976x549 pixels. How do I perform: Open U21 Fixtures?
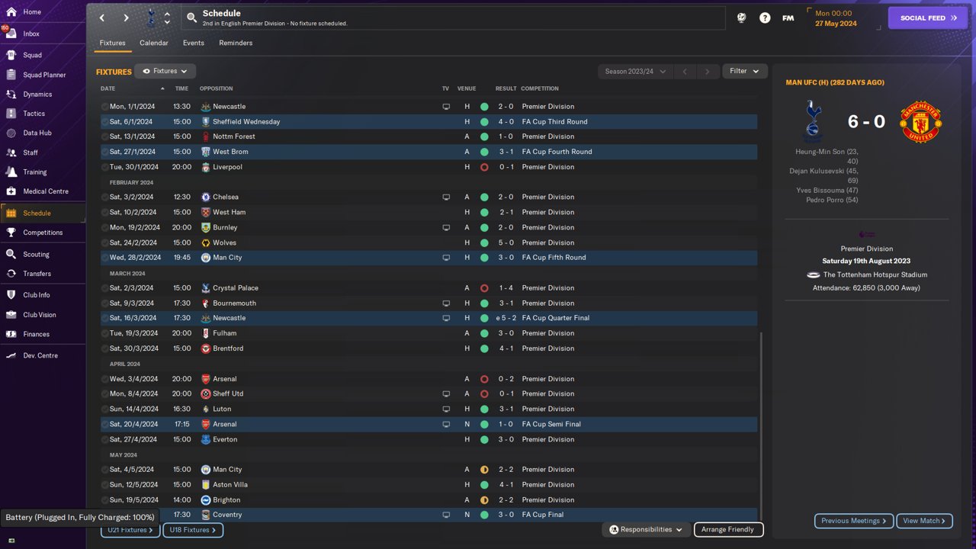(130, 530)
